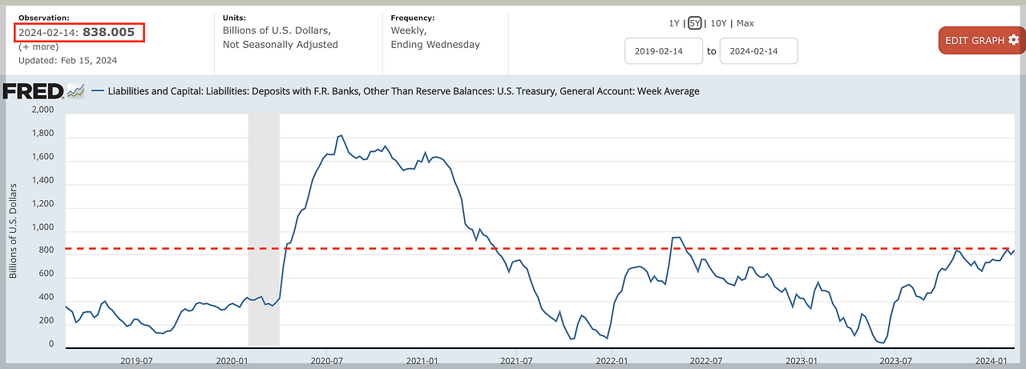Image resolution: width=1026 pixels, height=369 pixels.
Task: Click the 2020-07 peak on the line
Action: point(341,136)
